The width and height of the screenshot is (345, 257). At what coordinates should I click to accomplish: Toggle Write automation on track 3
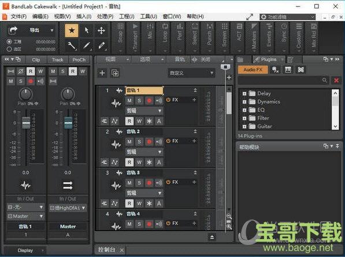pyautogui.click(x=139, y=203)
